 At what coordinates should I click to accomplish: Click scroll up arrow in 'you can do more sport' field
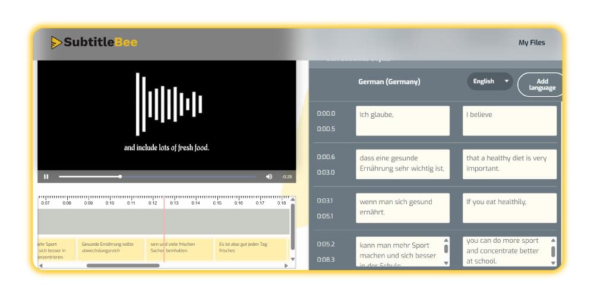[553, 240]
